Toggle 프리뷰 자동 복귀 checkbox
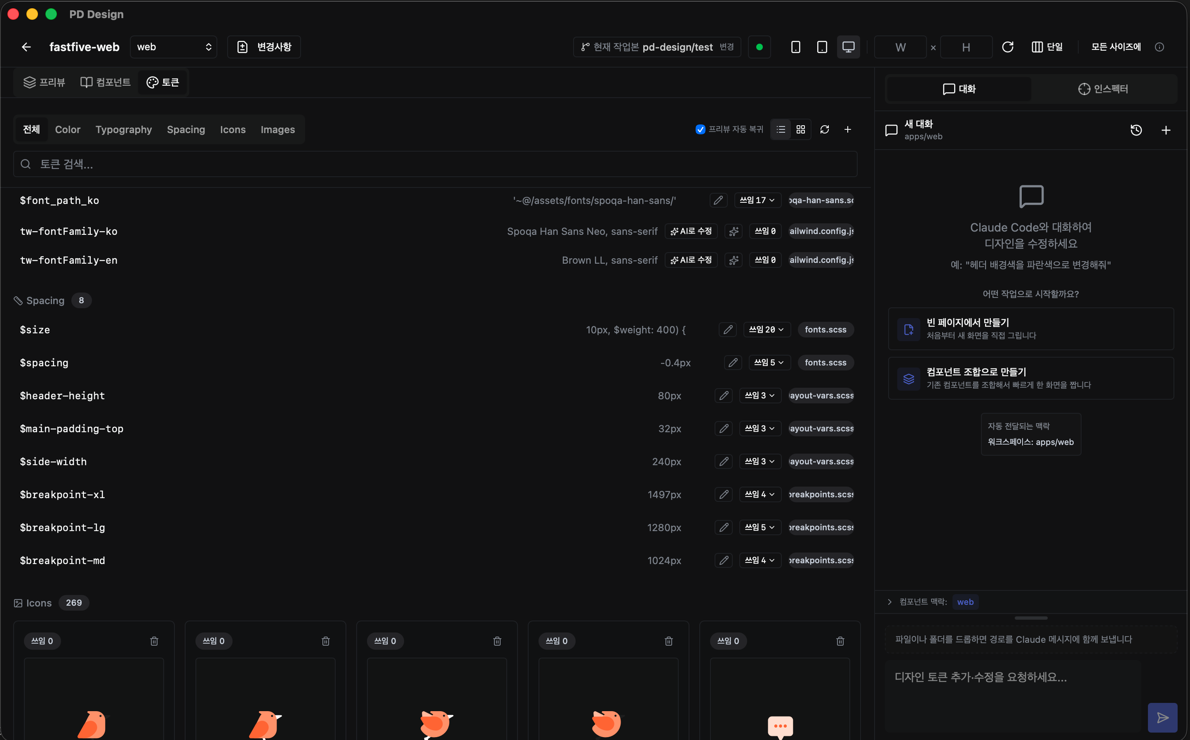 [700, 129]
